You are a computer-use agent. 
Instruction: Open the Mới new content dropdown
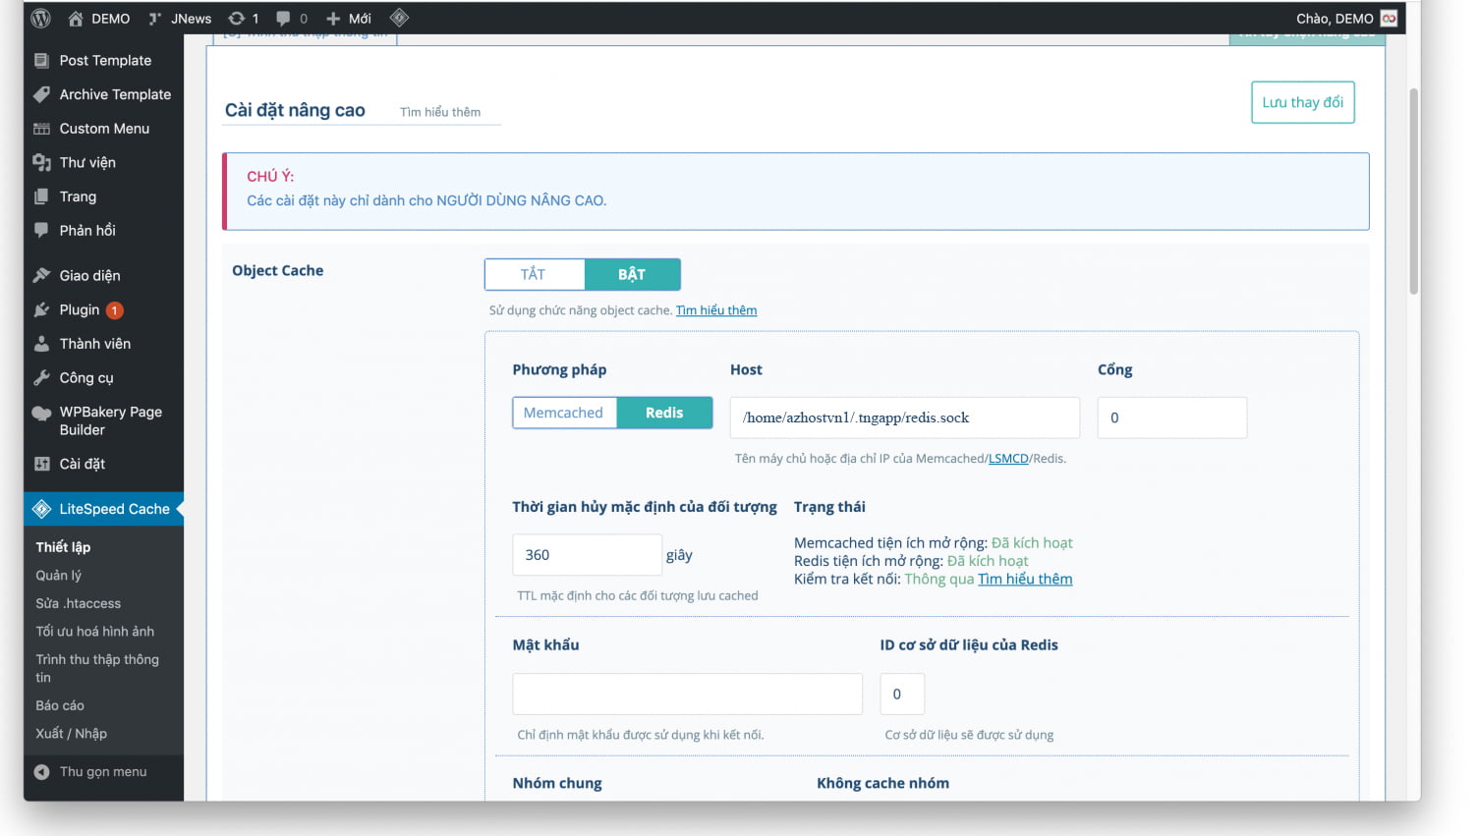[x=350, y=18]
